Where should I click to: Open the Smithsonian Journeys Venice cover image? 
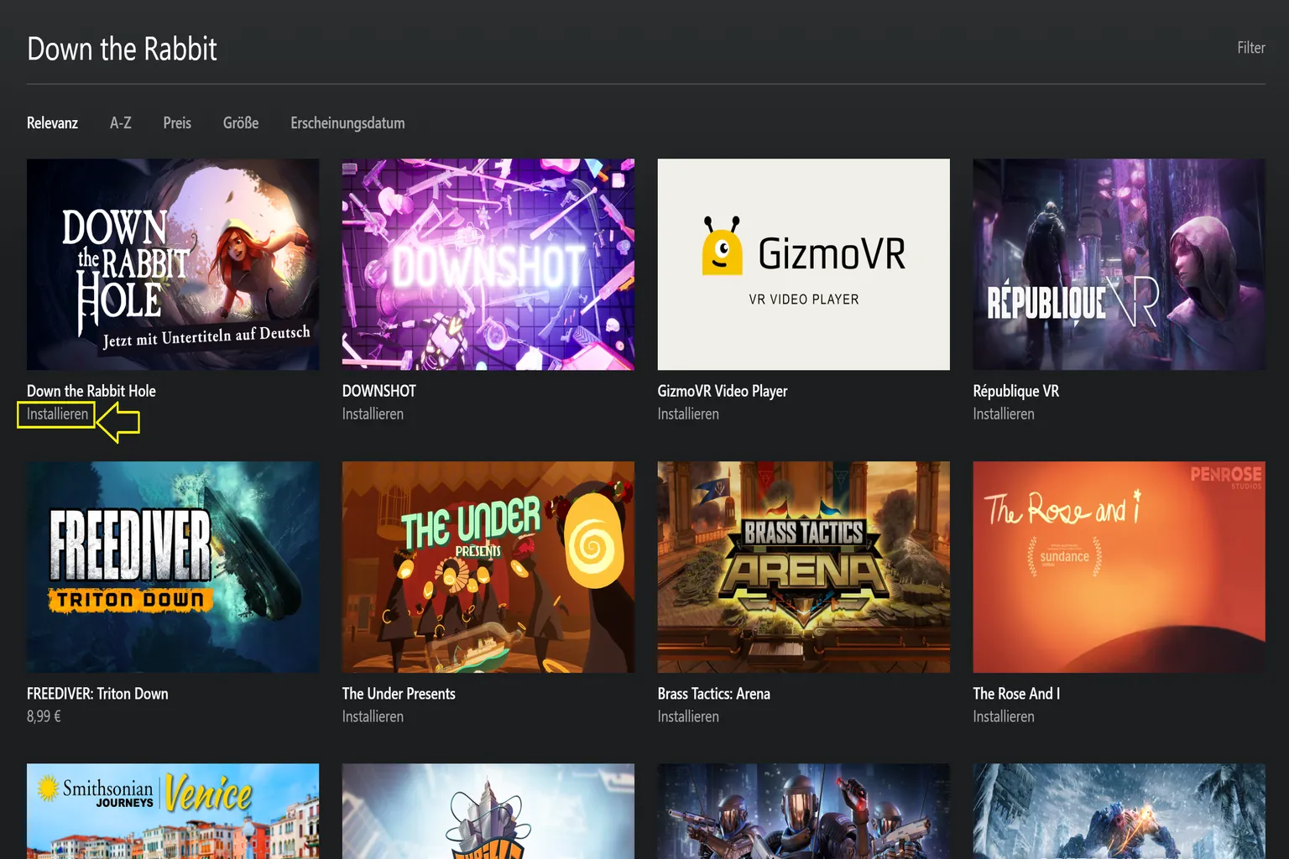pyautogui.click(x=173, y=811)
